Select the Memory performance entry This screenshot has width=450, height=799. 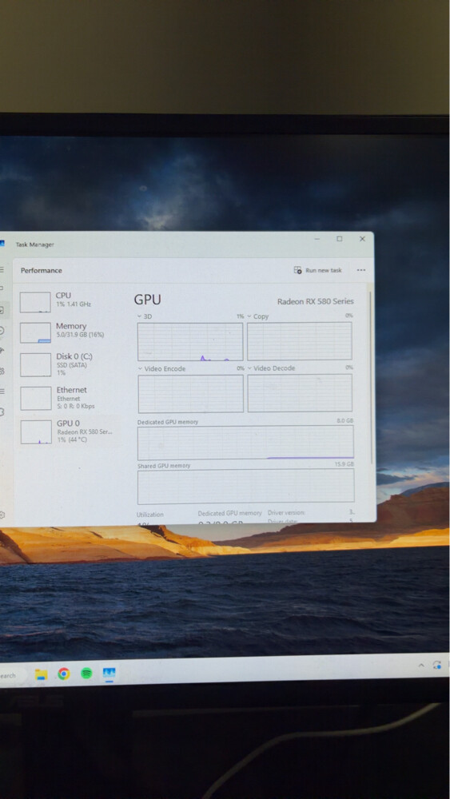[67, 332]
